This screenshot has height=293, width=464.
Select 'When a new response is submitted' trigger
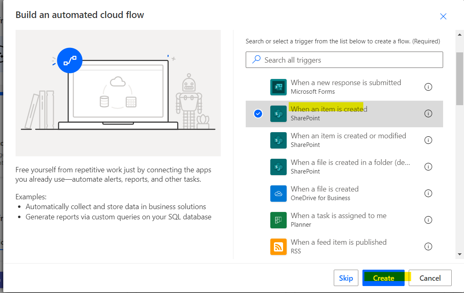(x=344, y=87)
